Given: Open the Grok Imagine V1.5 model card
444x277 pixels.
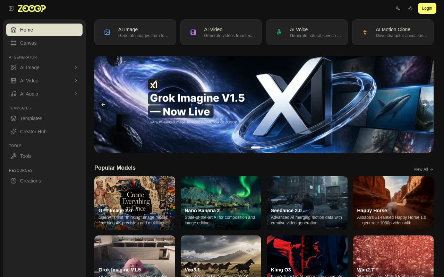Looking at the screenshot, I should coord(135,256).
